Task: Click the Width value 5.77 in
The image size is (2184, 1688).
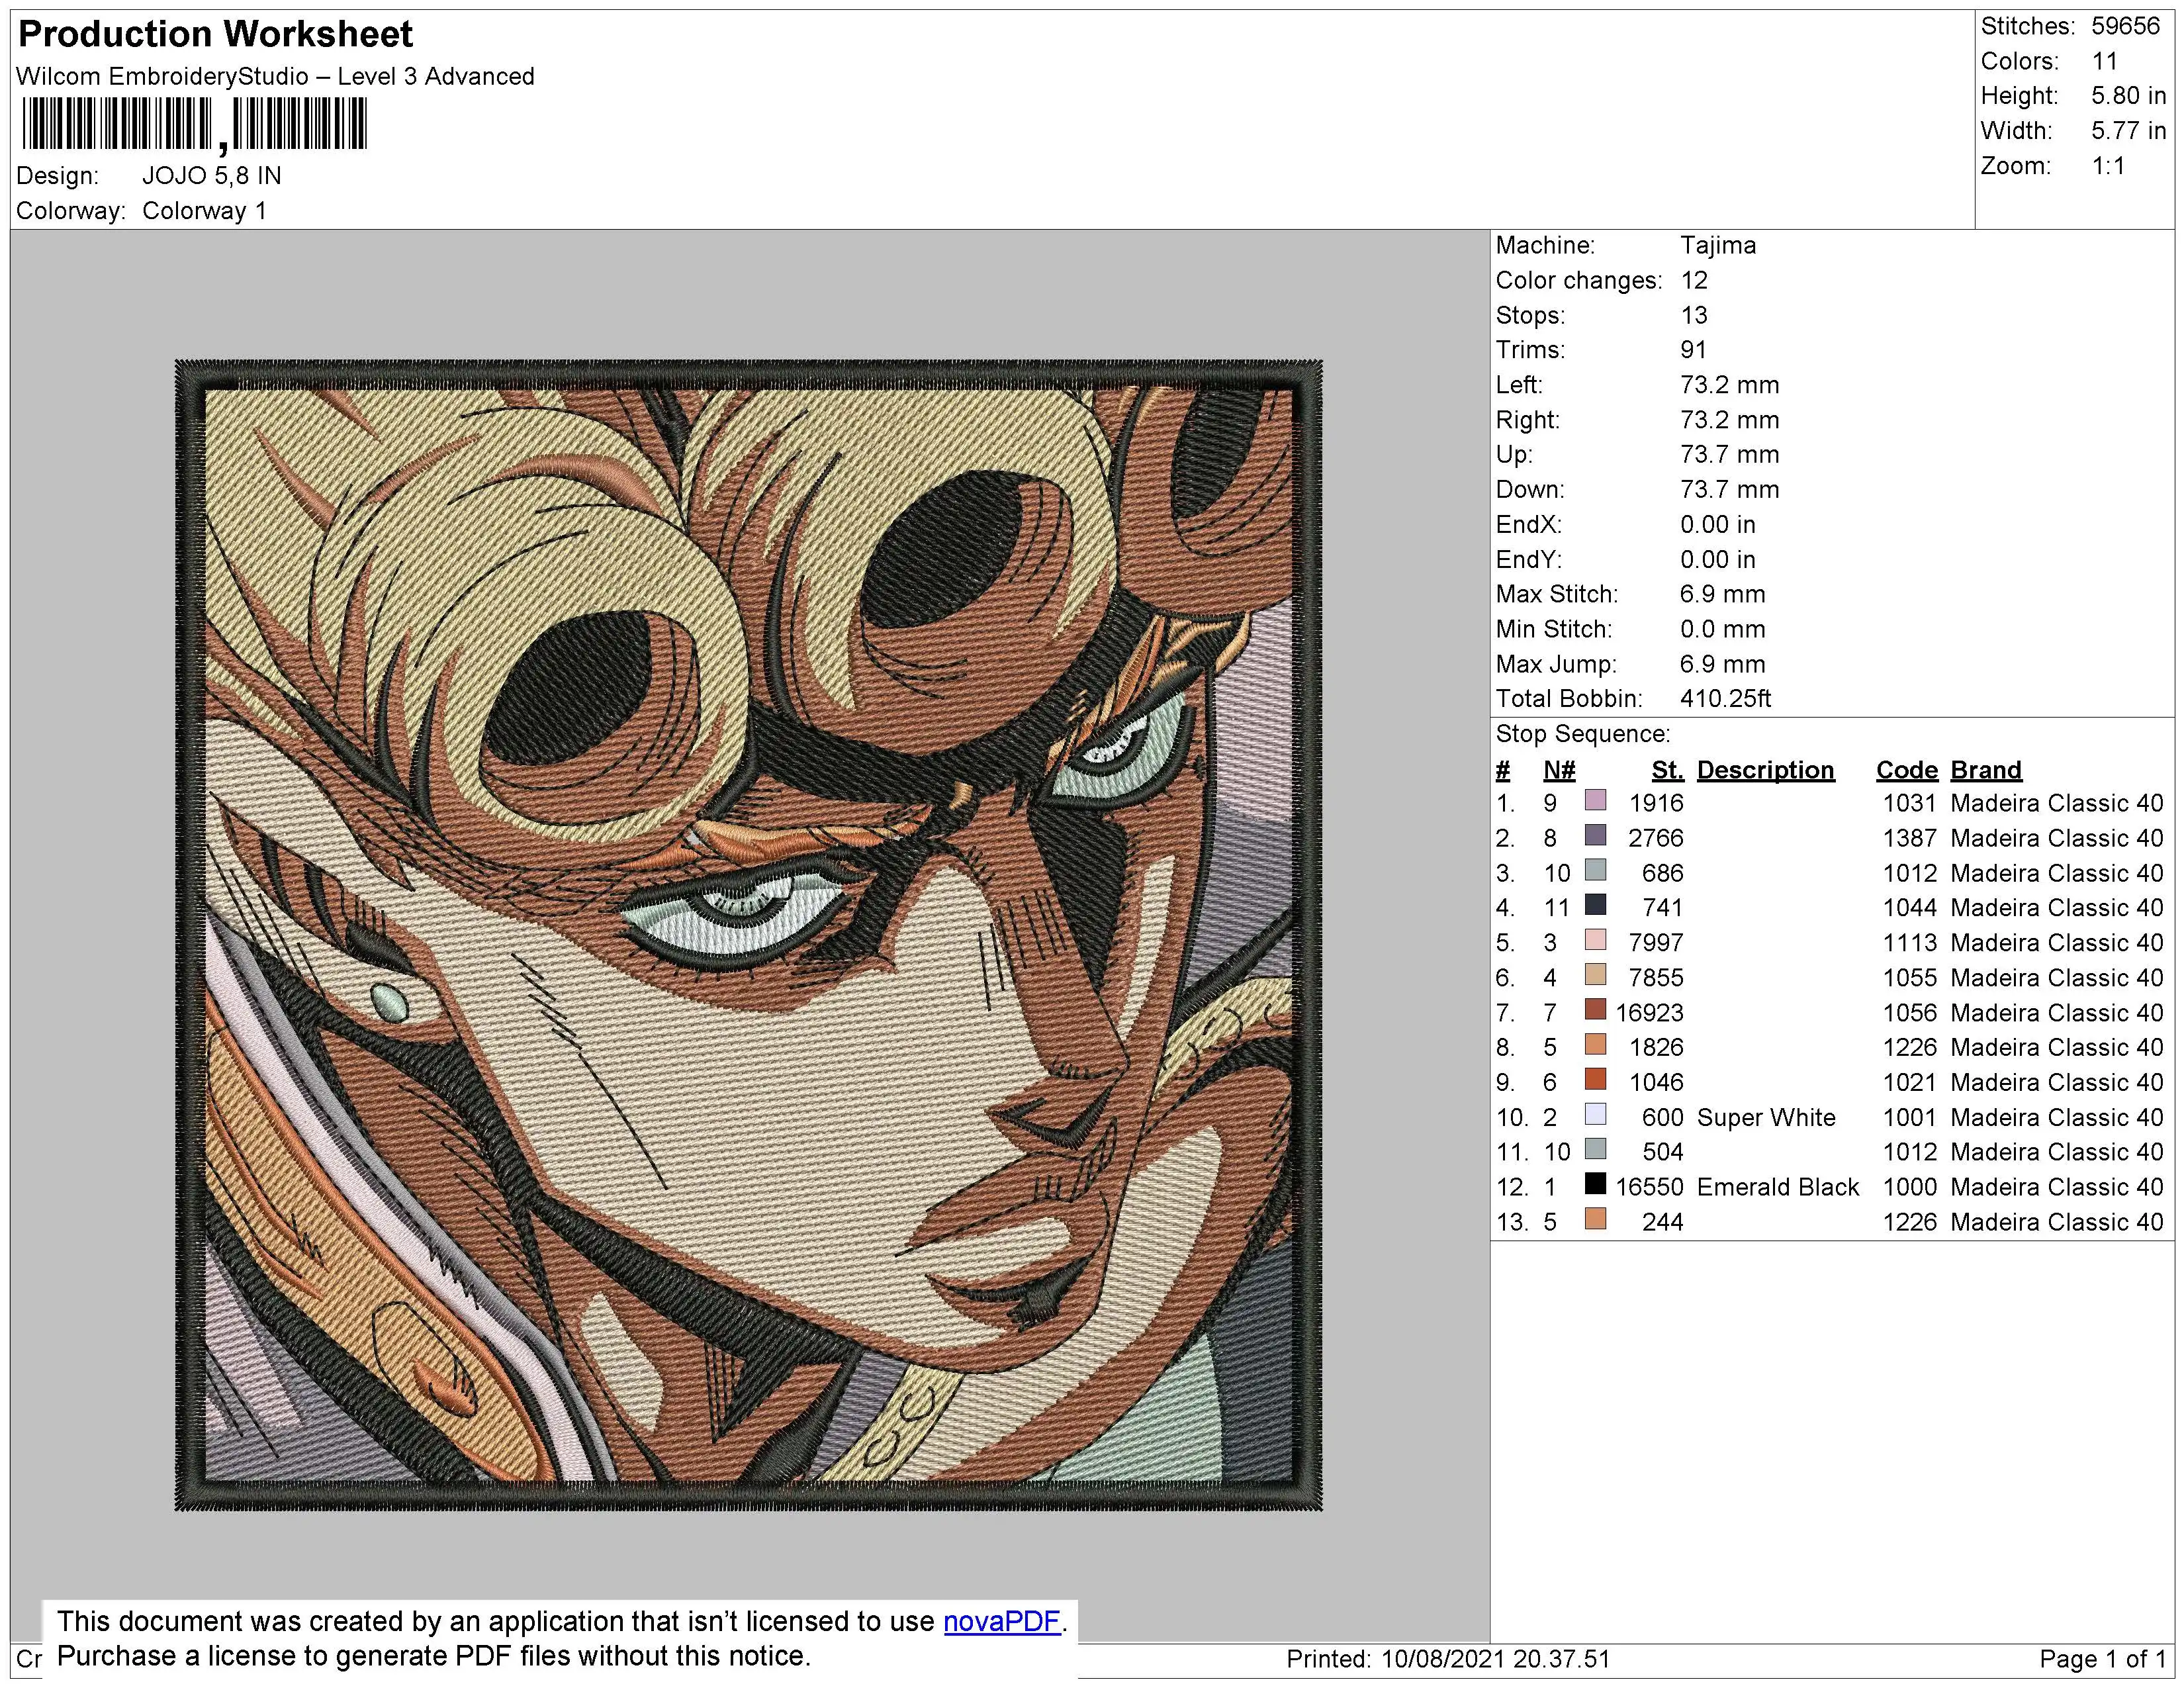Action: (x=2128, y=131)
